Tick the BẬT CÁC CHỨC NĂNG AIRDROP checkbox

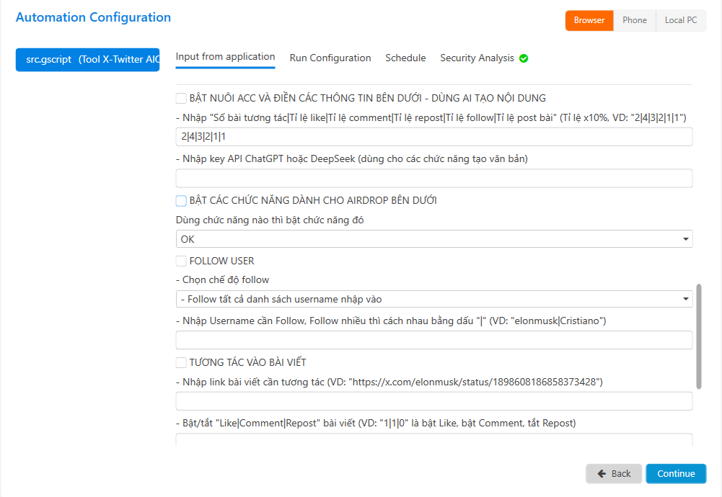coord(181,200)
